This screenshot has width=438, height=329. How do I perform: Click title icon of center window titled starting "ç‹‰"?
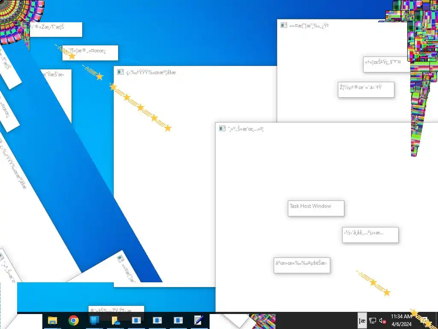pos(120,72)
